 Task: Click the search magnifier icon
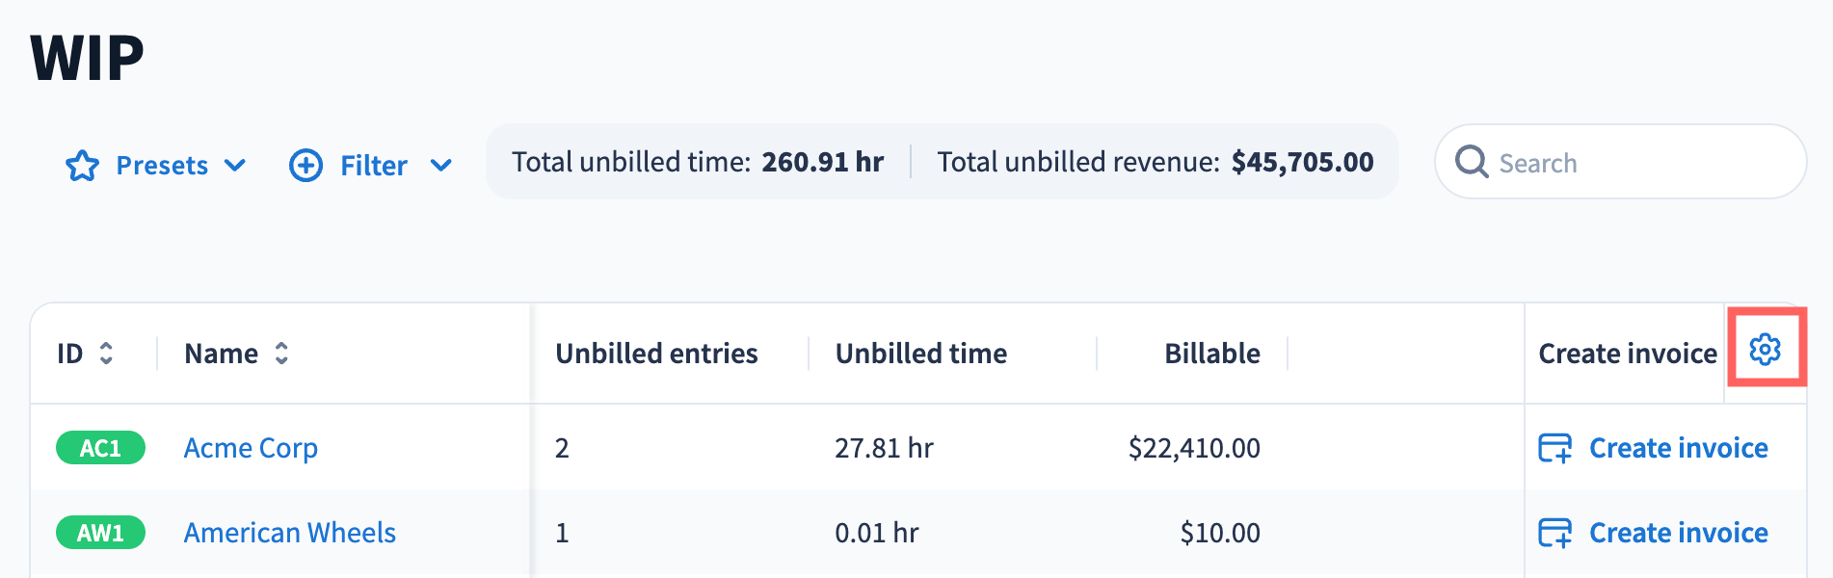point(1472,161)
